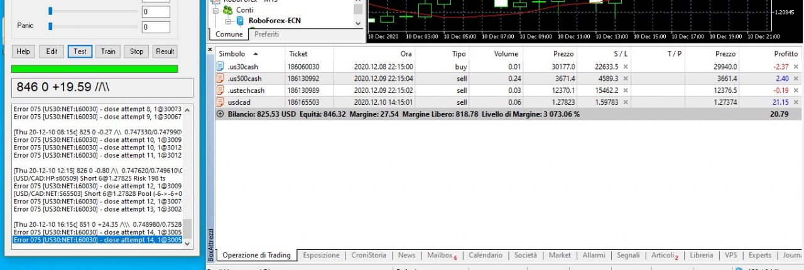Click the Panic slider handle
The image size is (804, 270).
pos(50,26)
